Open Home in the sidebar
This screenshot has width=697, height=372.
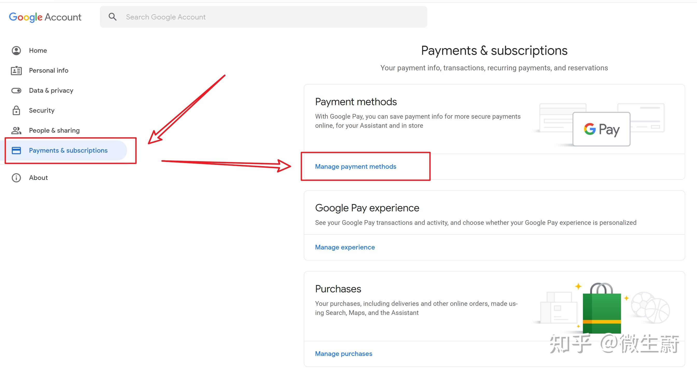pyautogui.click(x=38, y=50)
